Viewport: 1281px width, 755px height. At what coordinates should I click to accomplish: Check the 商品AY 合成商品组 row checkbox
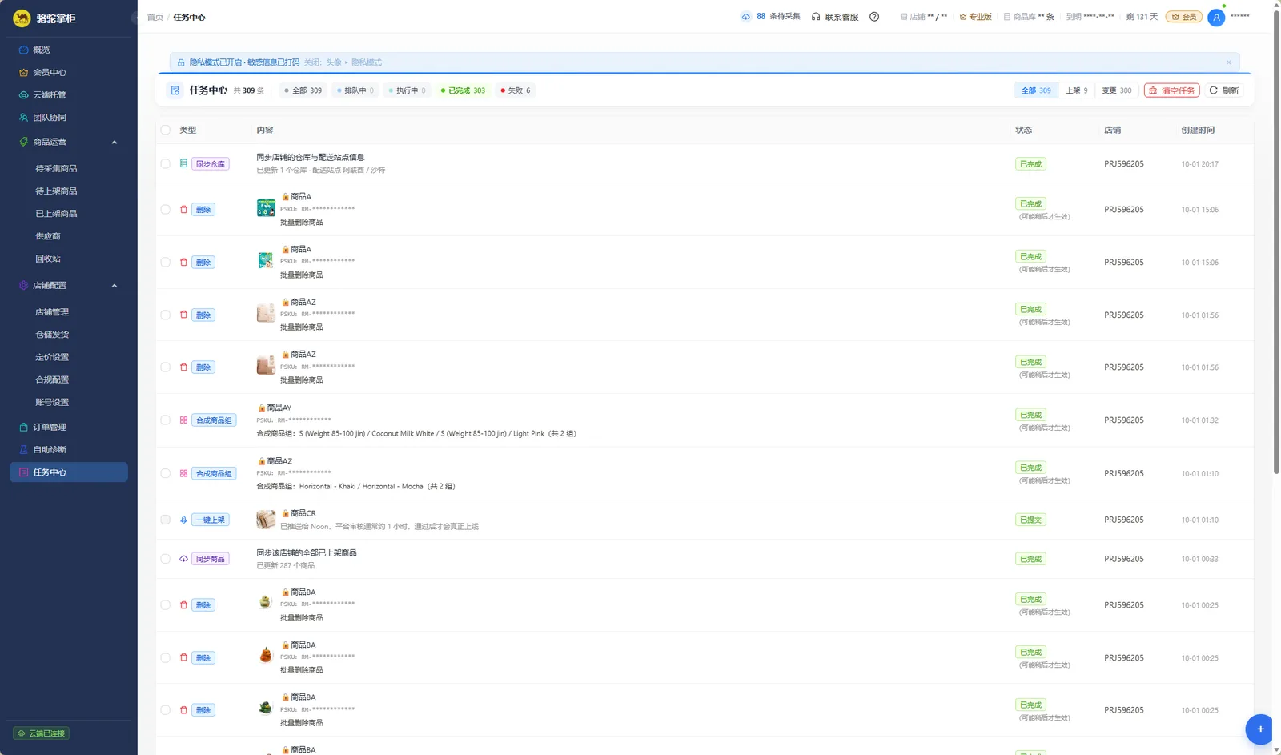(x=166, y=420)
